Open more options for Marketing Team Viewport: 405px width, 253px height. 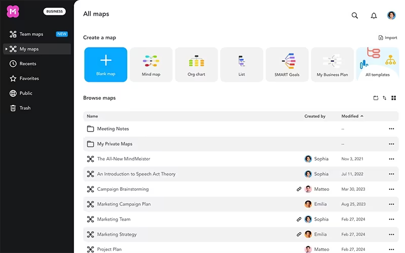[391, 219]
